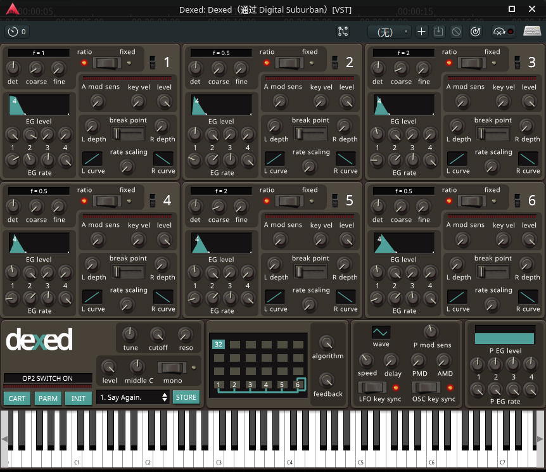Open the preset dropdown showing (无)
This screenshot has height=472, width=546.
click(389, 32)
